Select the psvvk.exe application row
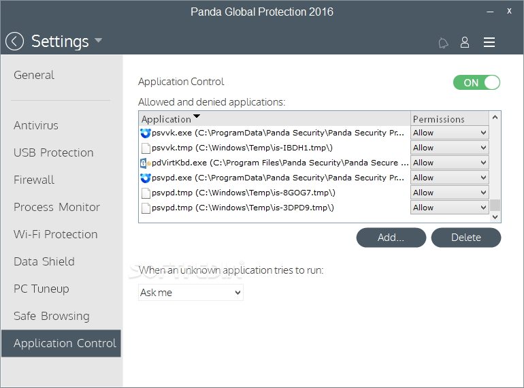Viewport: 524px width, 388px height. [x=274, y=133]
